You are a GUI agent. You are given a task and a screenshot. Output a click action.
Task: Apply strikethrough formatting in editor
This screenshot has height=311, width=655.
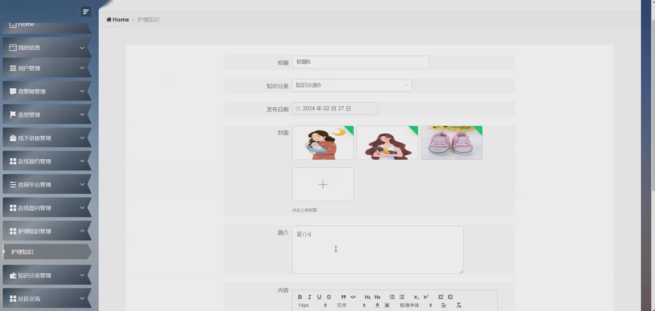329,297
